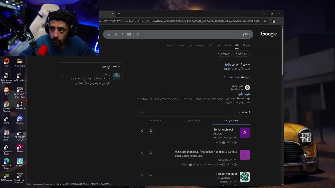Switch to the Videos (فيديوهات) tab
Viewport: 335px width, 188px height.
[x=200, y=45]
